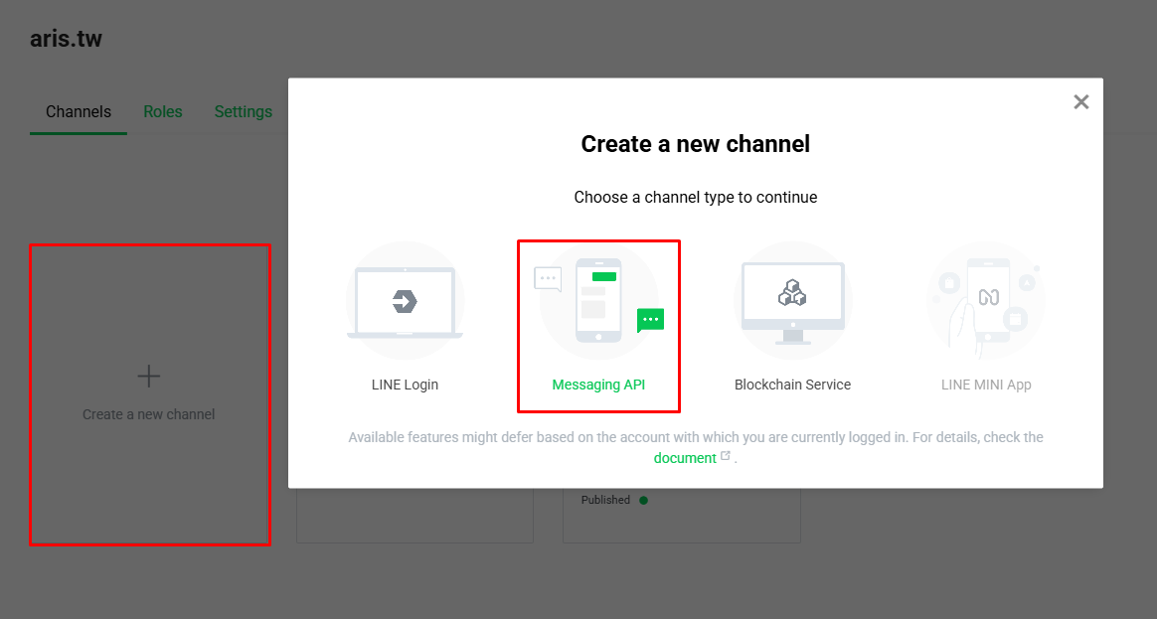
Task: Click the plus icon in the channel card
Action: (x=148, y=376)
